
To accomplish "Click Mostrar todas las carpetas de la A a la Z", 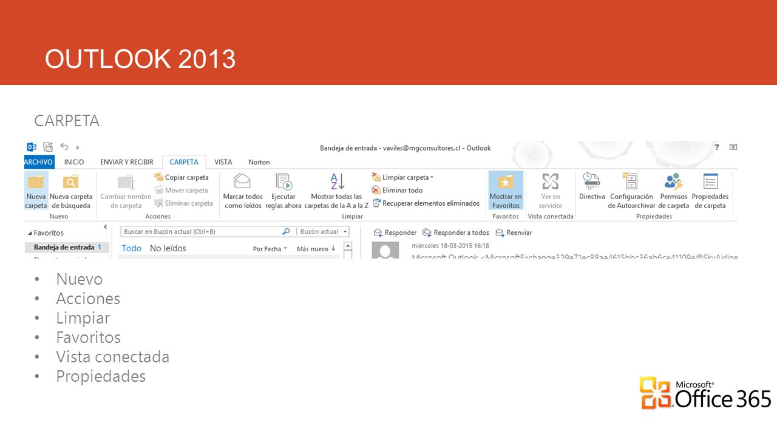I will click(x=336, y=191).
